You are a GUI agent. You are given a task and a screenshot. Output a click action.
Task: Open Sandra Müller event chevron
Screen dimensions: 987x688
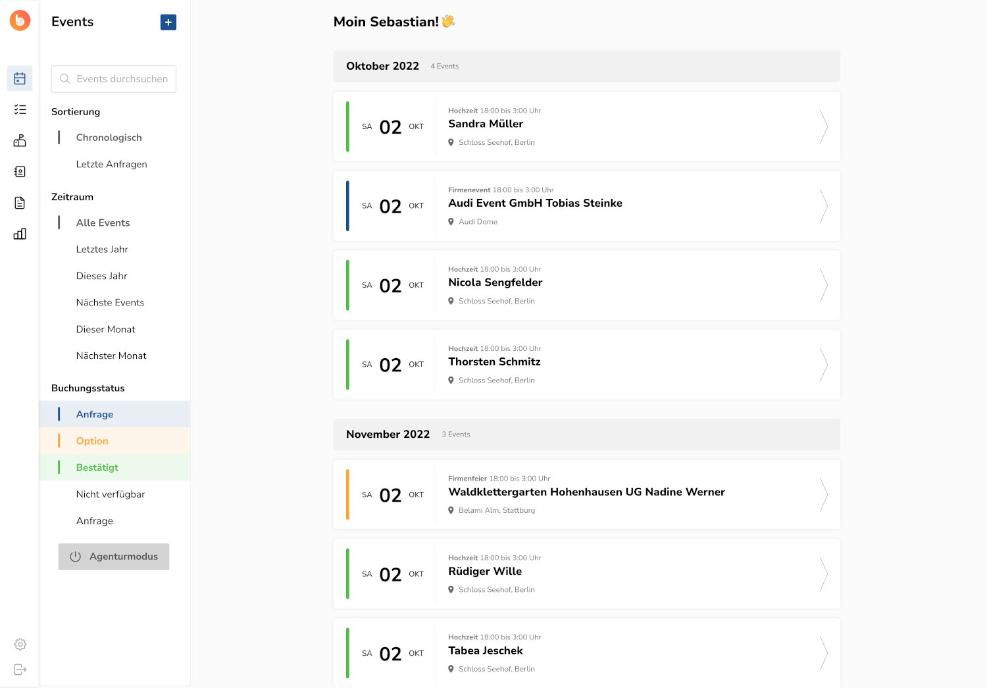click(x=824, y=126)
